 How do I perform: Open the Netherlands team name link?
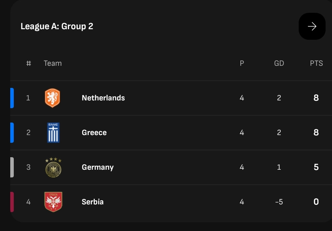click(x=103, y=98)
